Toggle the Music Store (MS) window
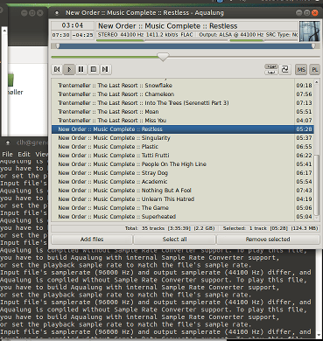Image resolution: width=323 pixels, height=341 pixels. click(x=301, y=70)
